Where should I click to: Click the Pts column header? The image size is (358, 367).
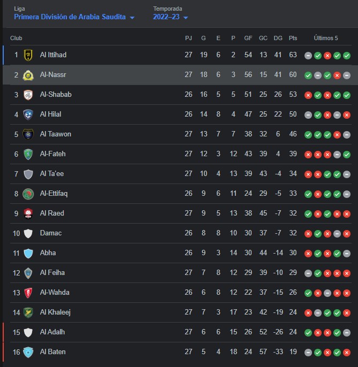(293, 38)
